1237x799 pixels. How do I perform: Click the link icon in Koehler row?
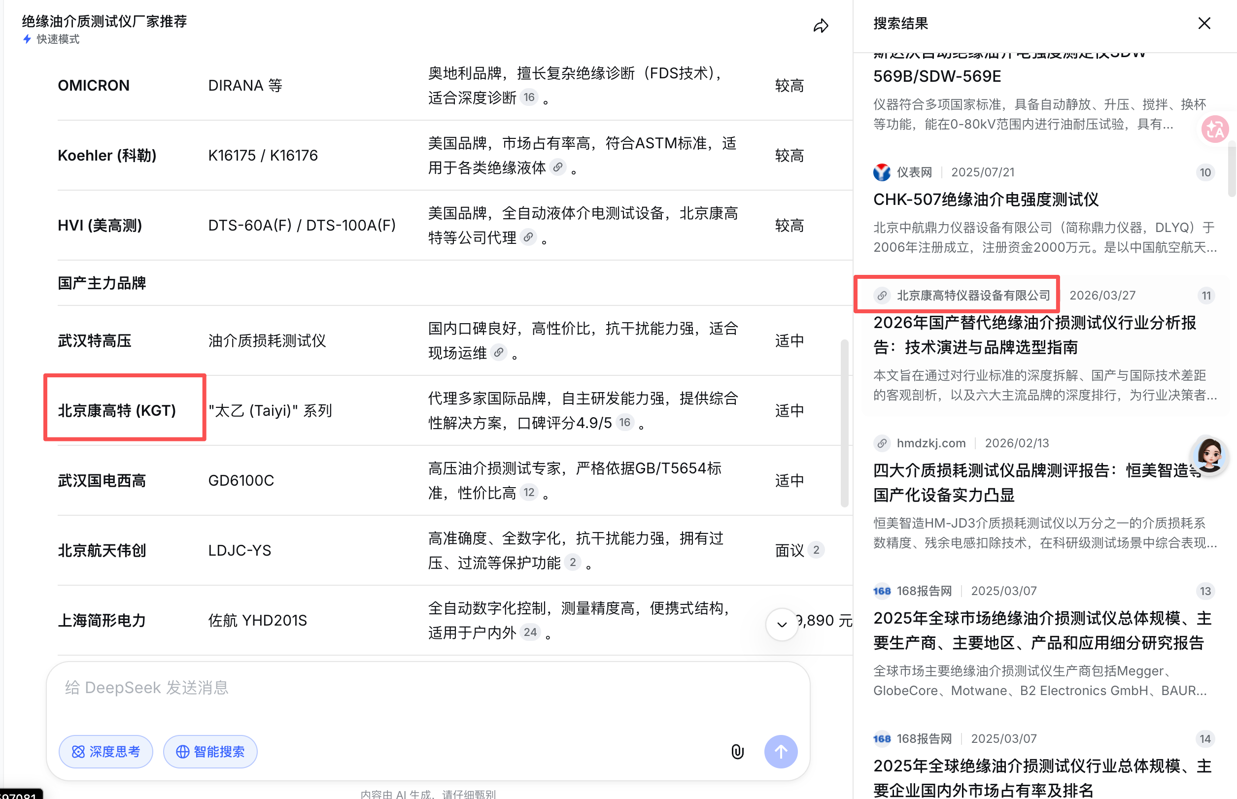pyautogui.click(x=557, y=167)
